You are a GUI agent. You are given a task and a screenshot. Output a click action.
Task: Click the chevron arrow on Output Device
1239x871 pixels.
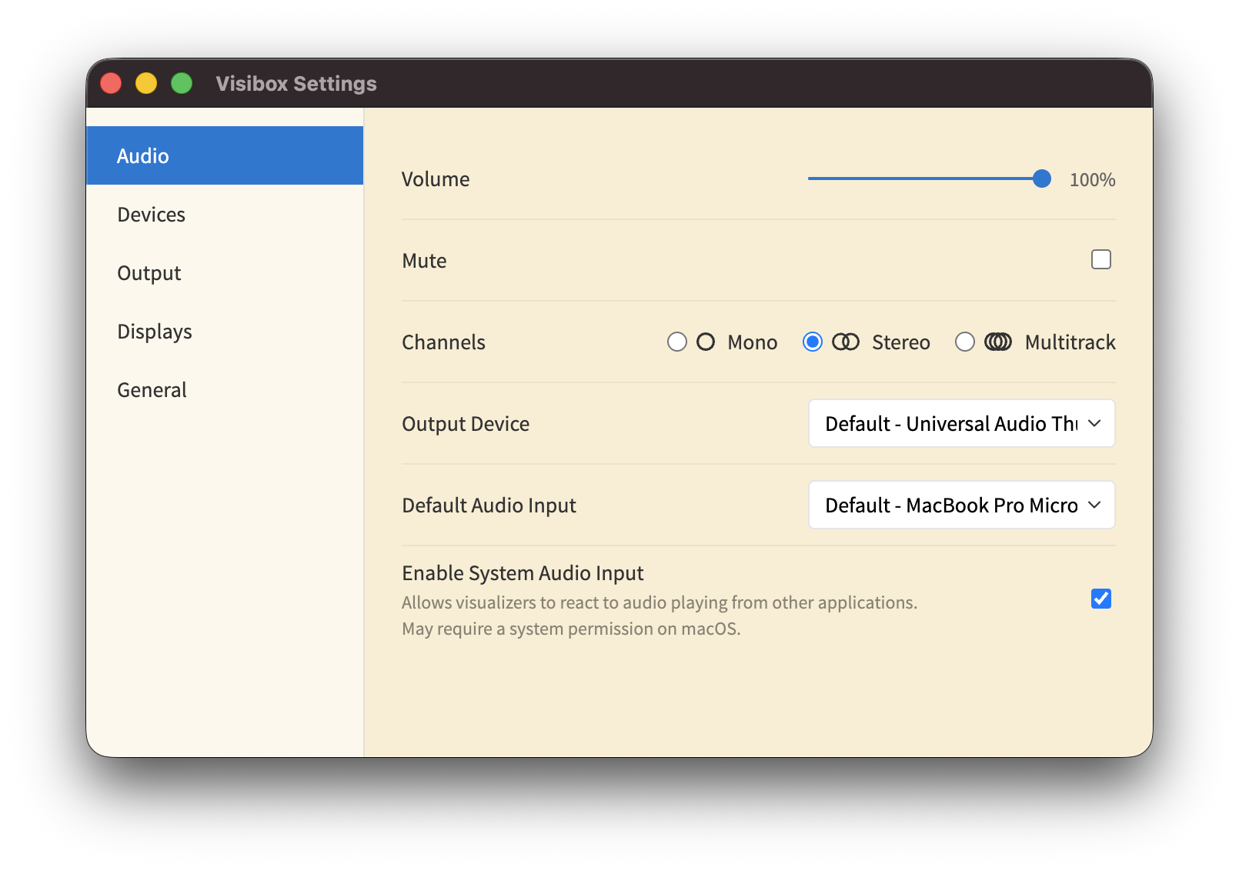click(1094, 423)
